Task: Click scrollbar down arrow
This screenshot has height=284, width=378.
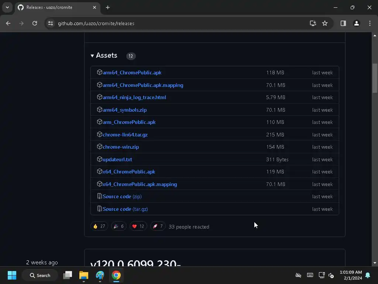Action: (x=375, y=263)
